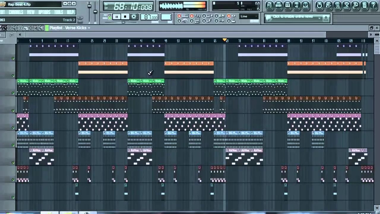Open the OPTIONS menu
The image size is (380, 214).
click(x=44, y=12)
